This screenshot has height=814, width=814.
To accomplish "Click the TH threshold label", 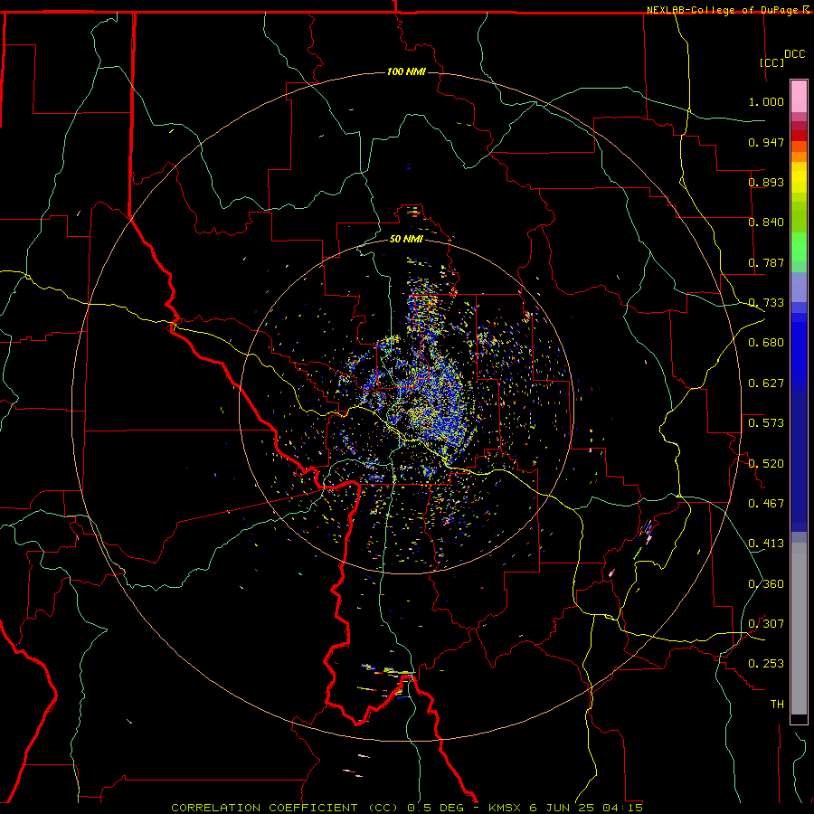I will click(x=777, y=705).
